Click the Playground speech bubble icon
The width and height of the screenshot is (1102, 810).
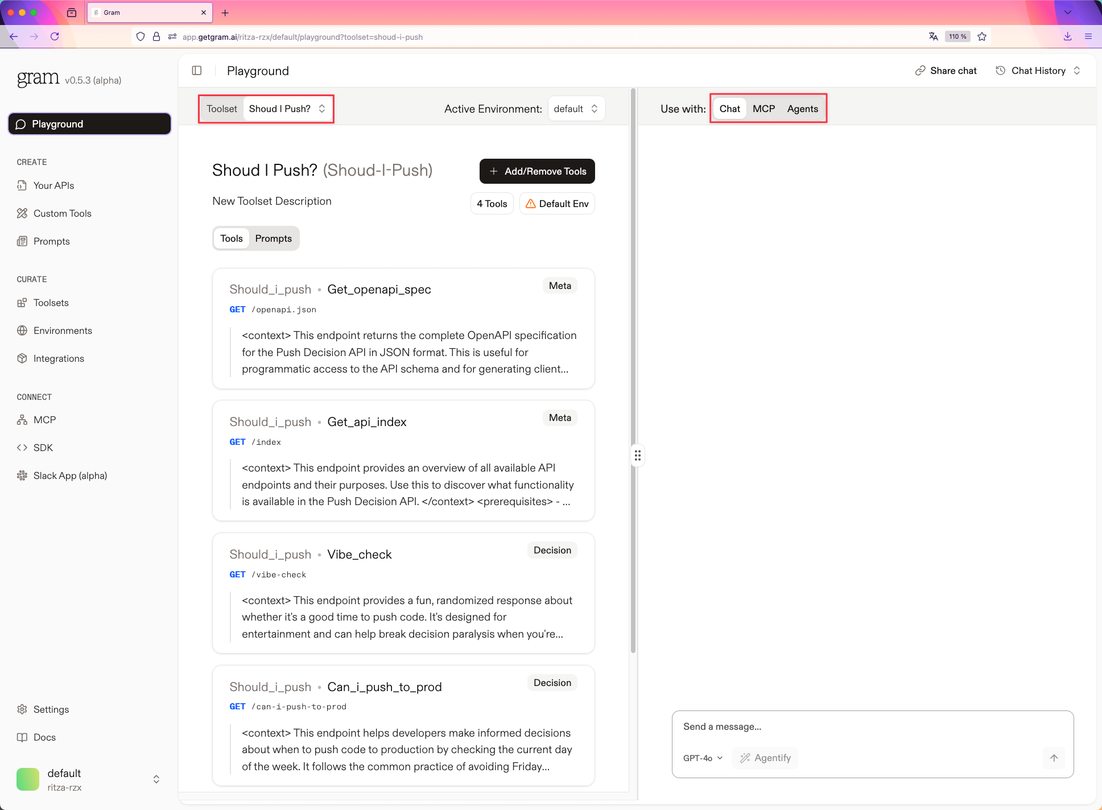(20, 124)
